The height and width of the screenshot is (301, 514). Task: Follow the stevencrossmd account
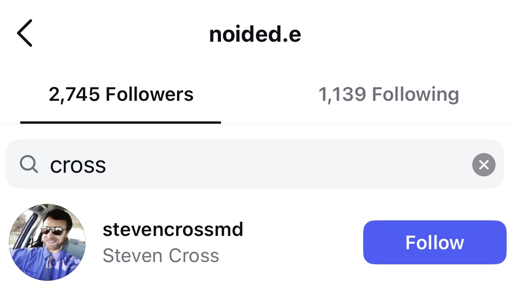point(434,242)
